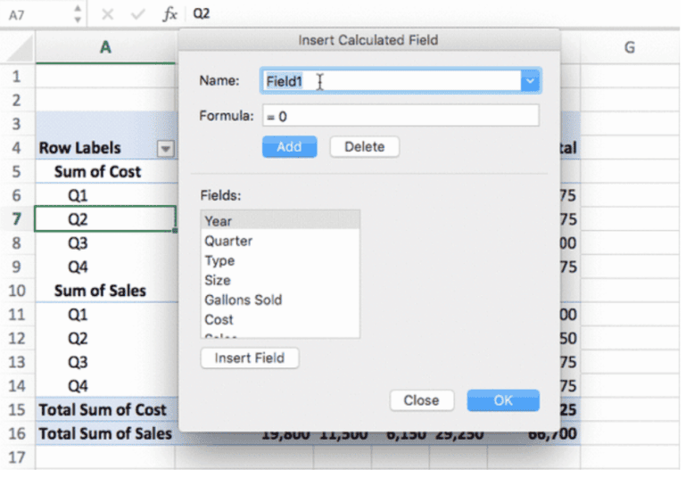Viewport: 685px width, 477px height.
Task: Click the formula bar confirm checkmark icon
Action: [136, 14]
